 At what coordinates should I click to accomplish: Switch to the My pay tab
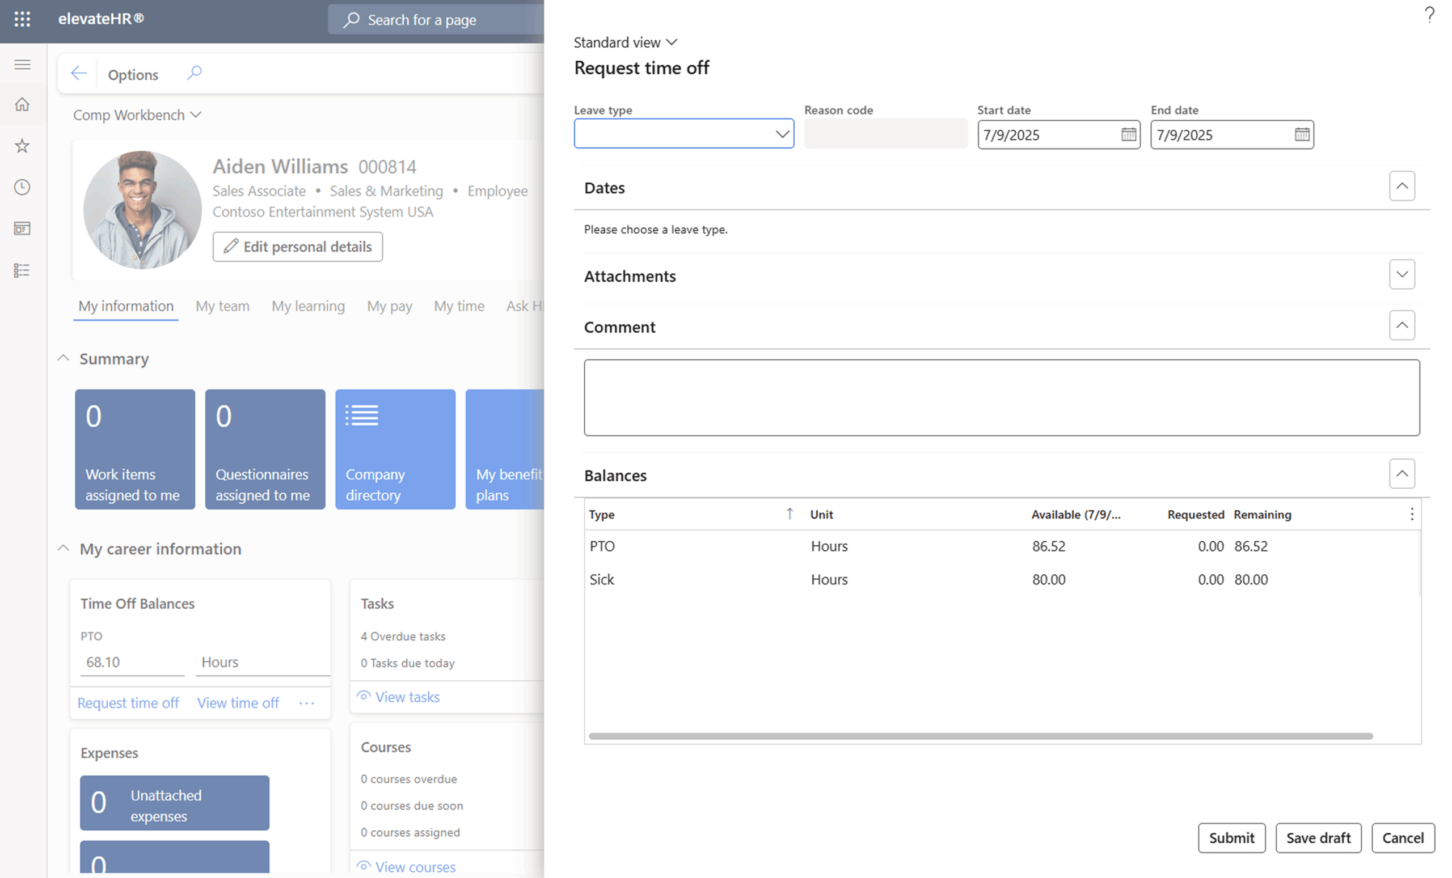pos(389,306)
